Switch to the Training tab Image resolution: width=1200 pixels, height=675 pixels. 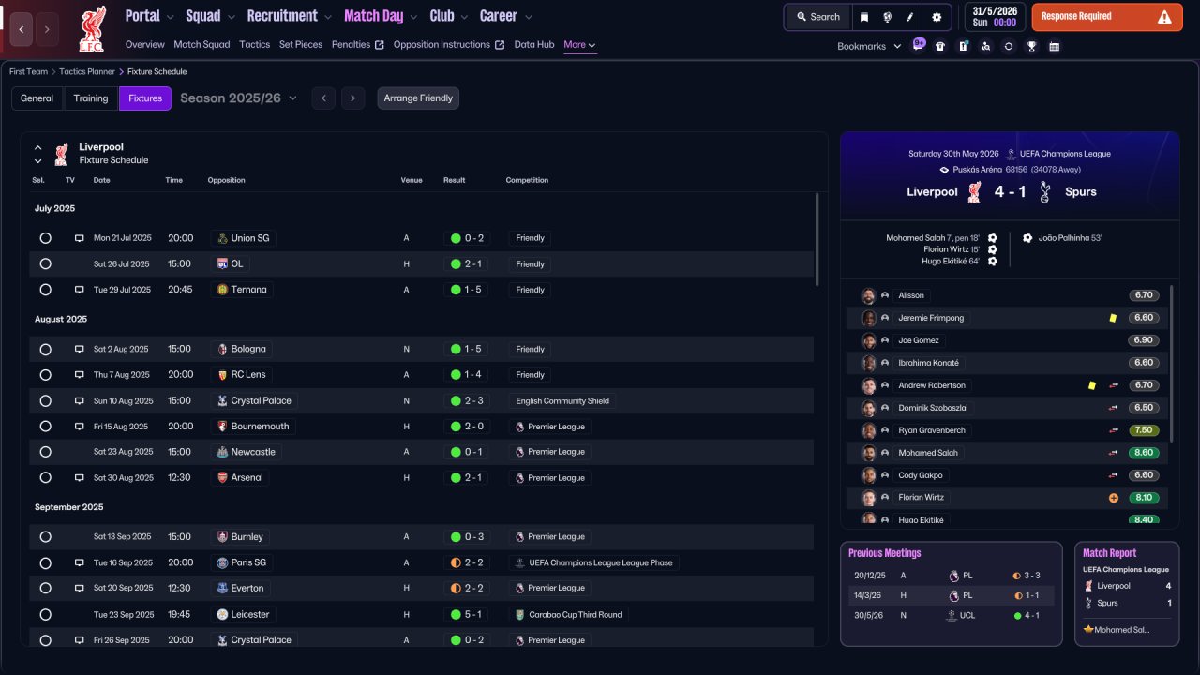pyautogui.click(x=91, y=98)
